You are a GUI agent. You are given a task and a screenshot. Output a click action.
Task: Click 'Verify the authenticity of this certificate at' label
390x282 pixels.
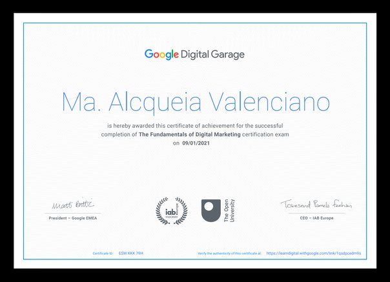(229, 254)
